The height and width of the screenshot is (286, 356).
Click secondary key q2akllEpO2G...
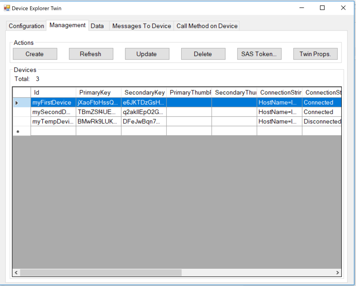[x=144, y=112]
